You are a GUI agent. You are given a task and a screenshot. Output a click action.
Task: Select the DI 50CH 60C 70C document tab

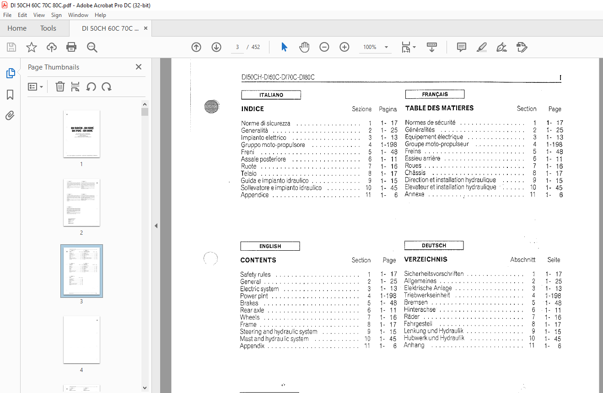110,28
